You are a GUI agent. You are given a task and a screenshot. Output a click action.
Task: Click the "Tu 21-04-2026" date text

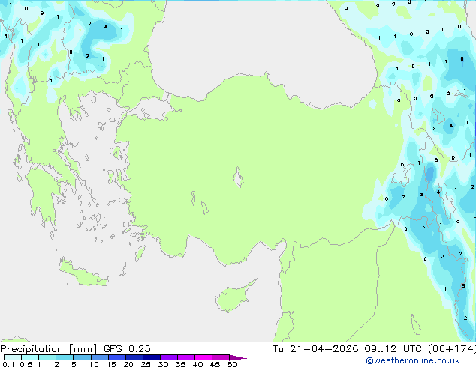pyautogui.click(x=315, y=349)
